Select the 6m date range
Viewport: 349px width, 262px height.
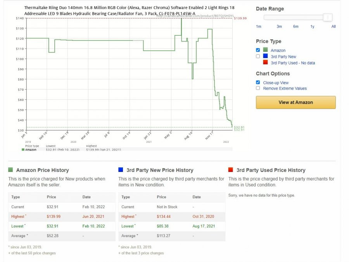pyautogui.click(x=295, y=26)
